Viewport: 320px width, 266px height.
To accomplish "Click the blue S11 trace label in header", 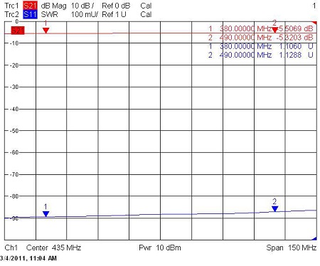I will click(30, 14).
